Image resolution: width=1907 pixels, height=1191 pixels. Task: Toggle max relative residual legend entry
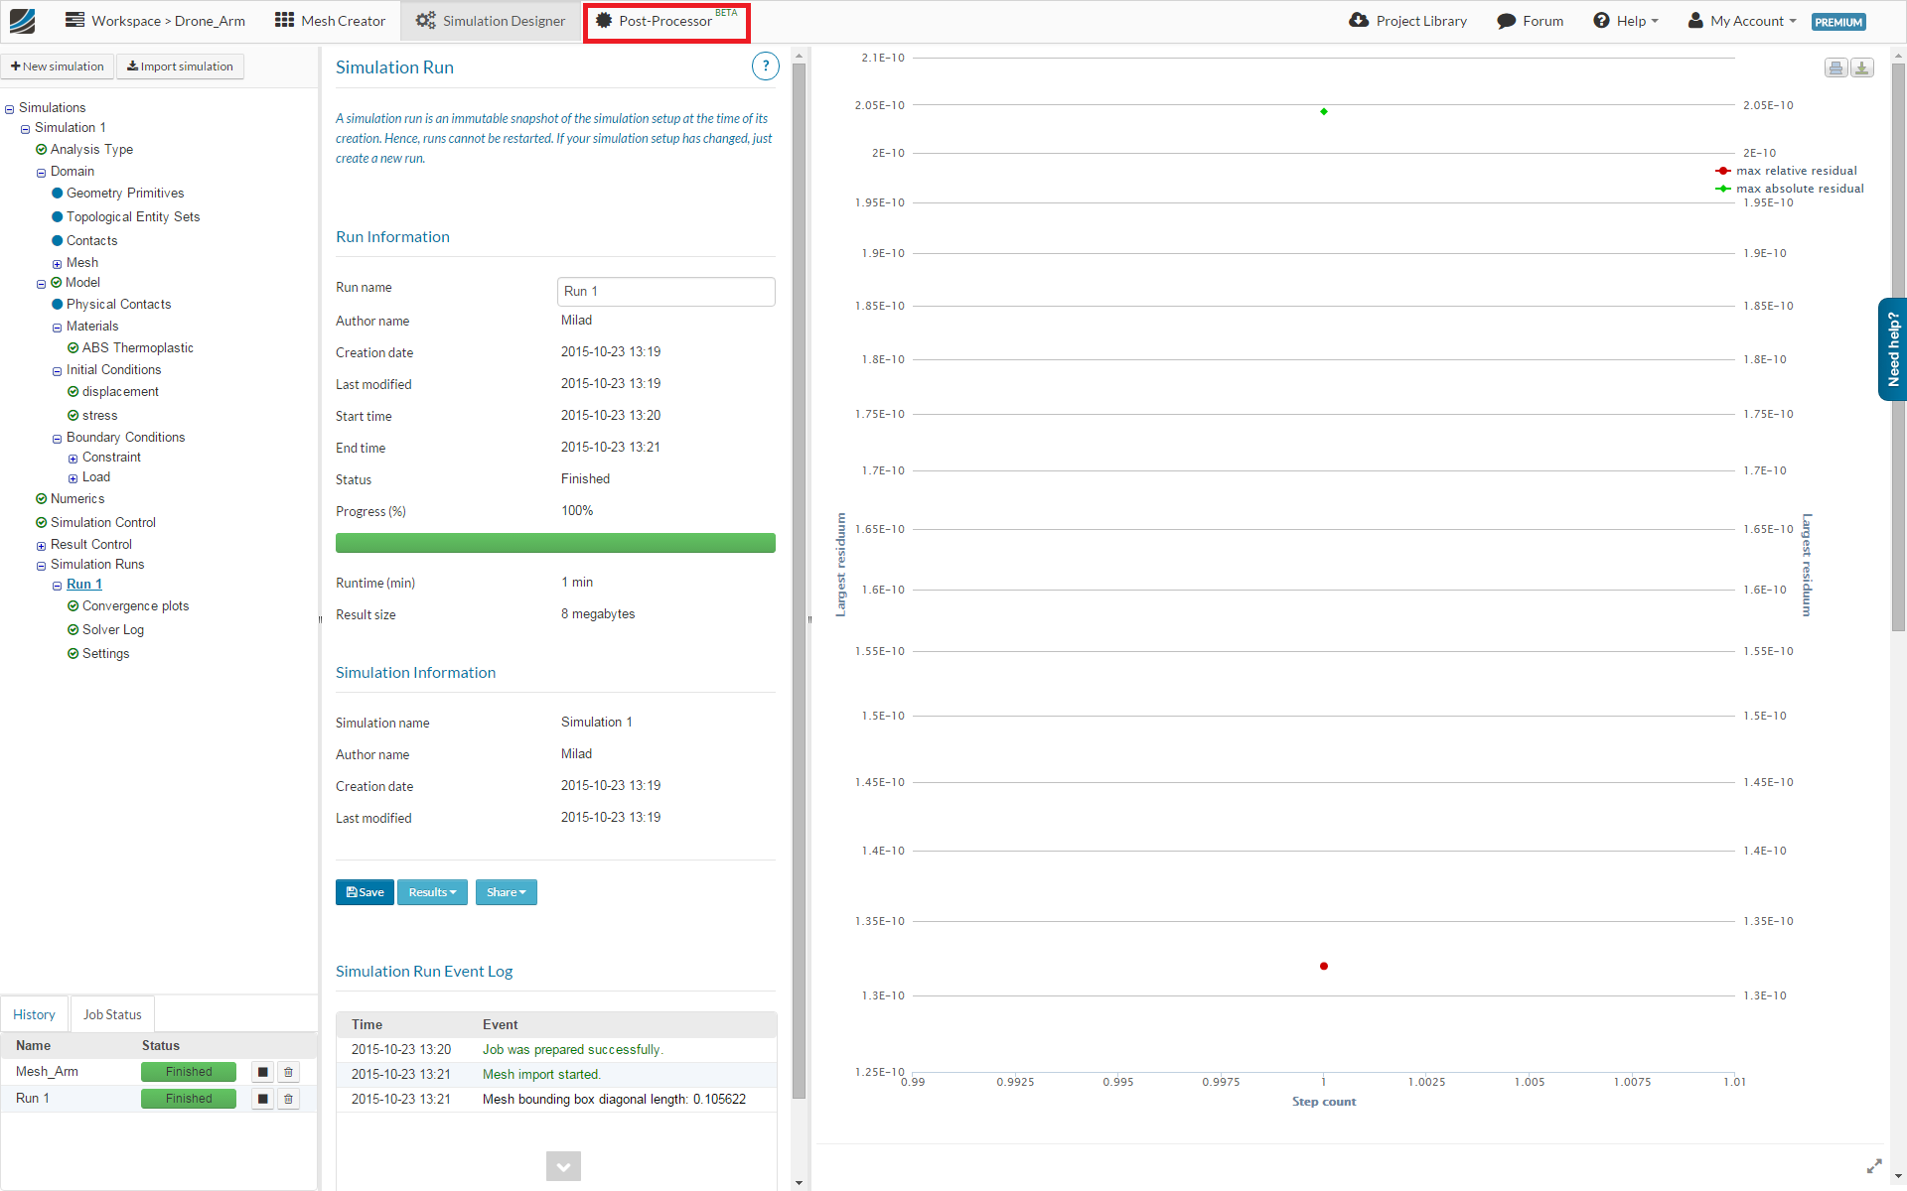click(x=1796, y=171)
